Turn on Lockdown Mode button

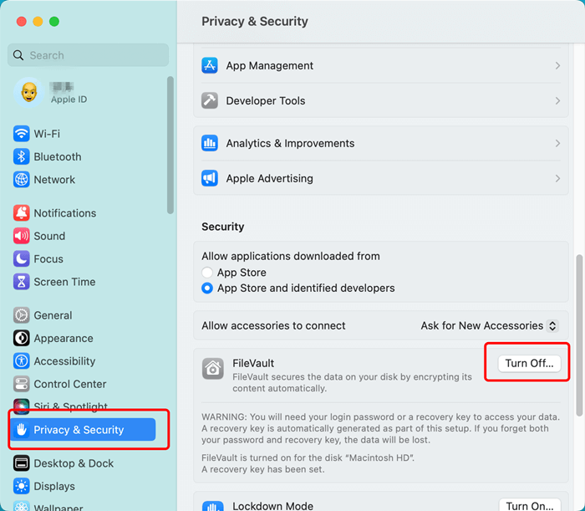click(x=530, y=505)
